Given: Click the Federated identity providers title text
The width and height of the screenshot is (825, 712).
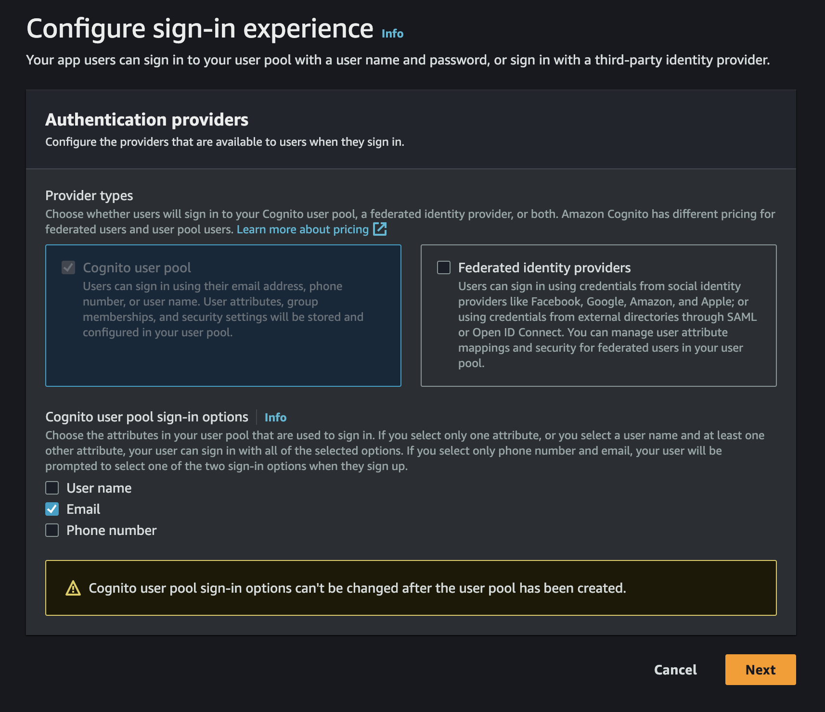Looking at the screenshot, I should [544, 267].
